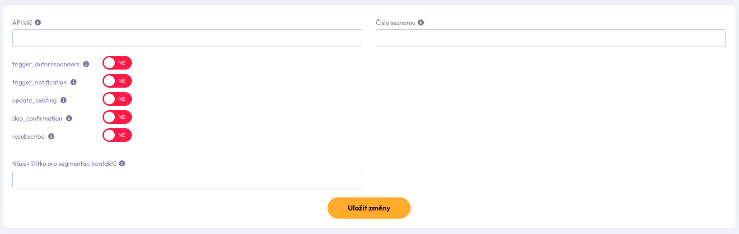The width and height of the screenshot is (739, 234).
Task: Enable the trigger_autoresponders toggle
Action: 117,63
